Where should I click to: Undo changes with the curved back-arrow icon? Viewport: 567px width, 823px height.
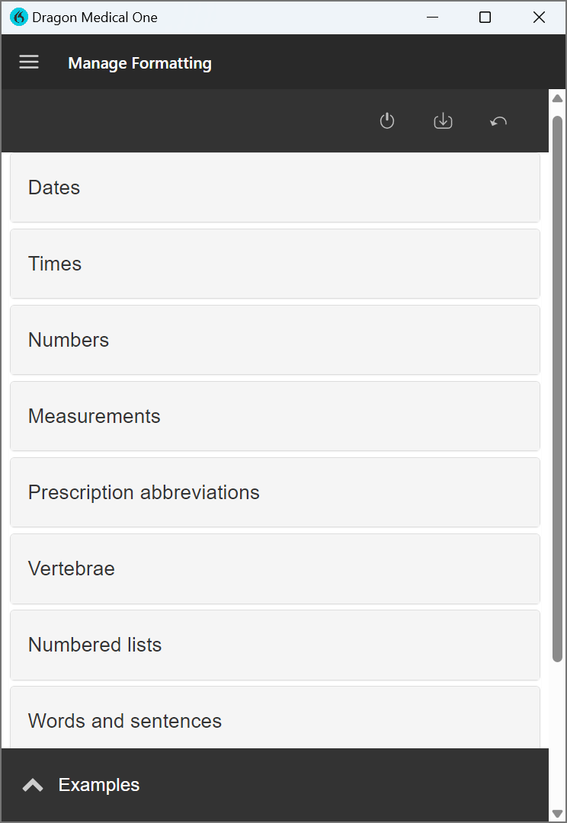tap(498, 120)
